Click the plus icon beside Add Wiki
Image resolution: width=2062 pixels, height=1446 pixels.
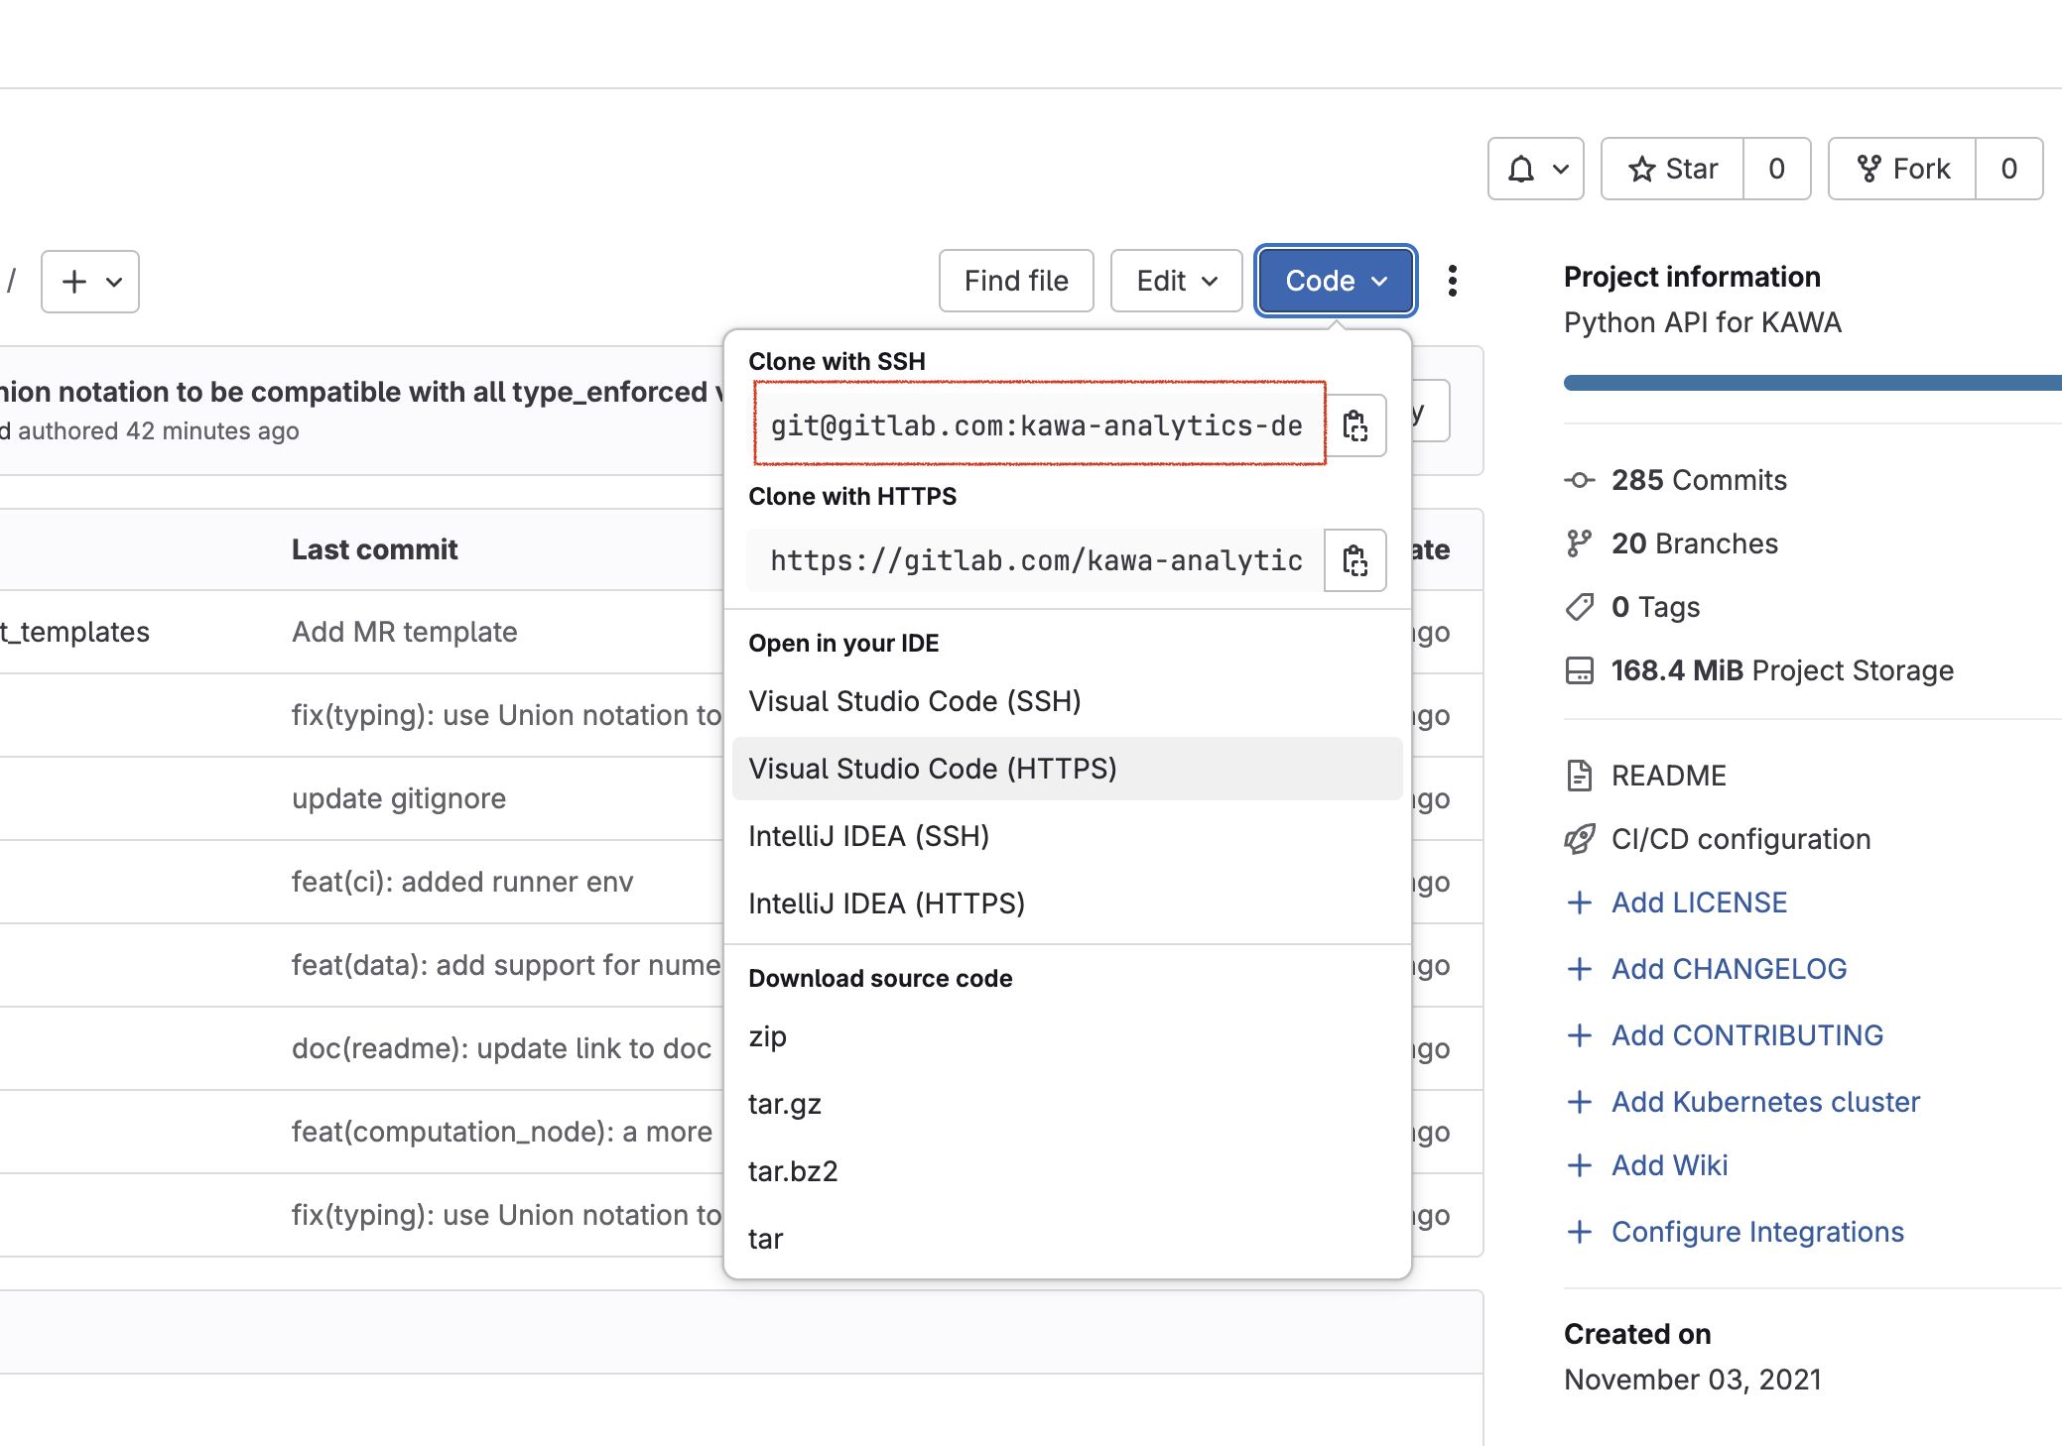click(x=1579, y=1165)
